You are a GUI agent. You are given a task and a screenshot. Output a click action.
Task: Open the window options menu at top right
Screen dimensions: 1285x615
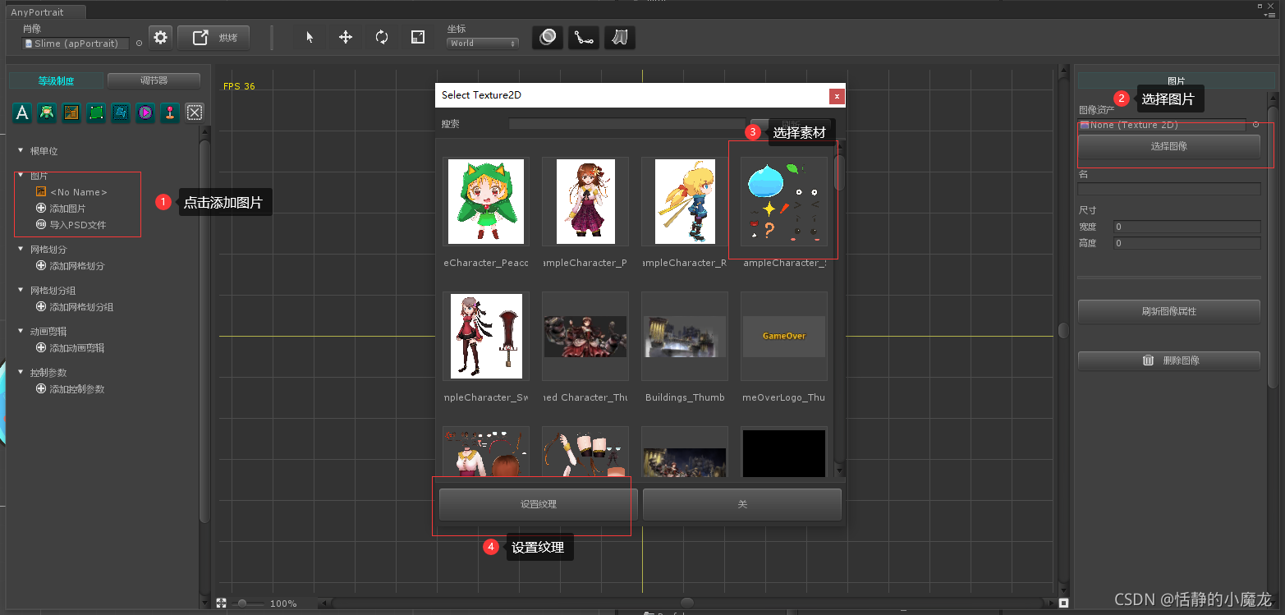pyautogui.click(x=1271, y=15)
